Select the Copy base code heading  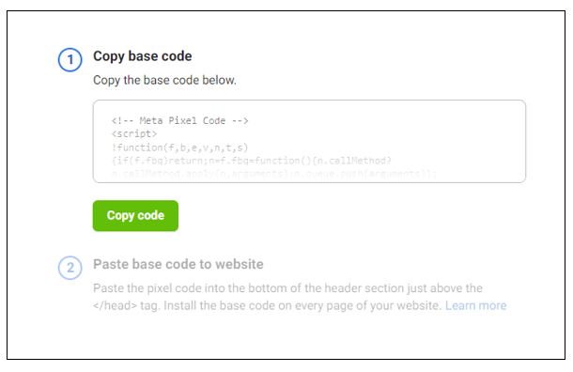pyautogui.click(x=143, y=56)
